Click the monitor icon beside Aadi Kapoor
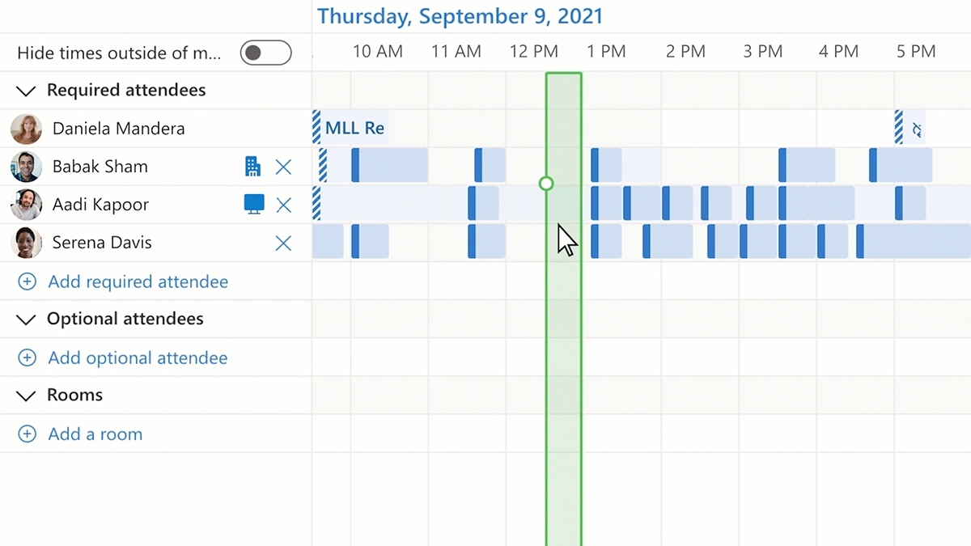 coord(254,205)
